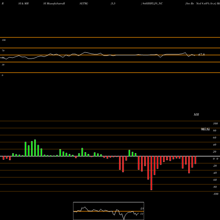This screenshot has height=220, width=220.
Task: Click the -20 label on the MR right axis
Action: click(215, 166)
